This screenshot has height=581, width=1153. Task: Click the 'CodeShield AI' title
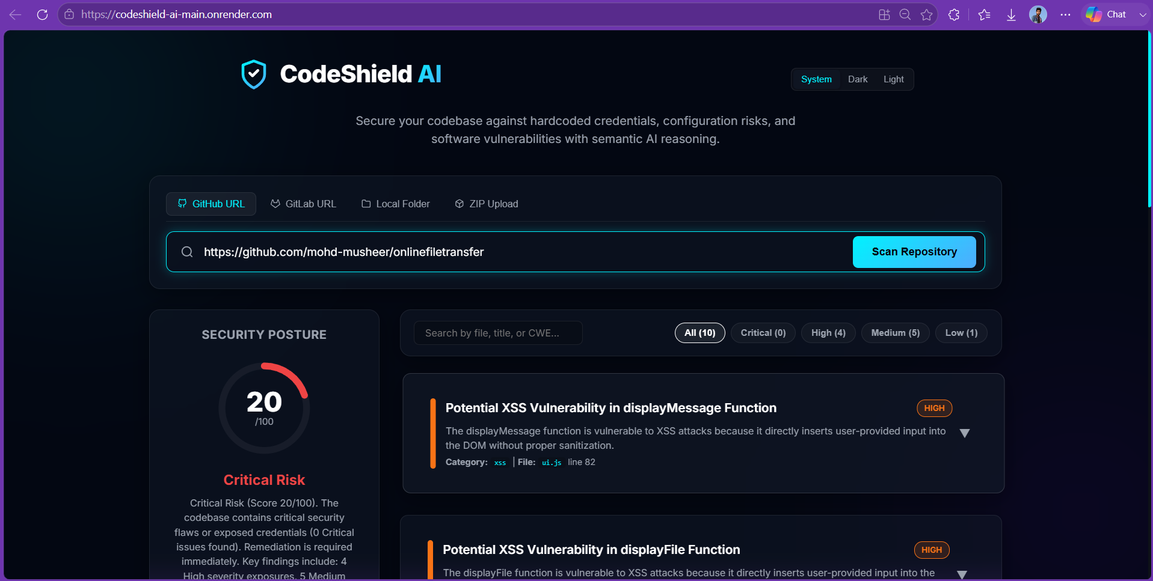[x=361, y=75]
